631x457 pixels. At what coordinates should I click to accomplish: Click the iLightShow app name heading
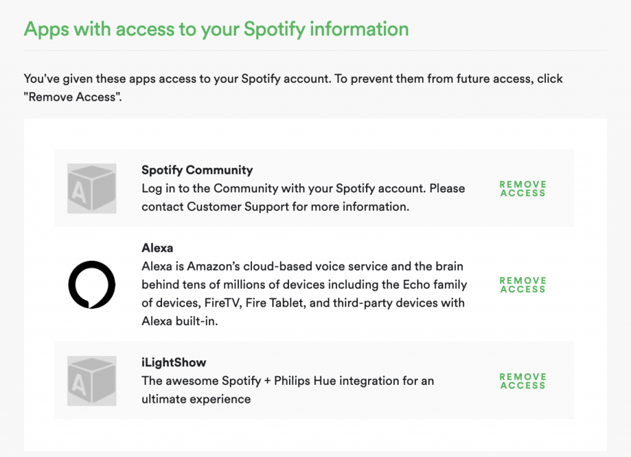point(174,363)
